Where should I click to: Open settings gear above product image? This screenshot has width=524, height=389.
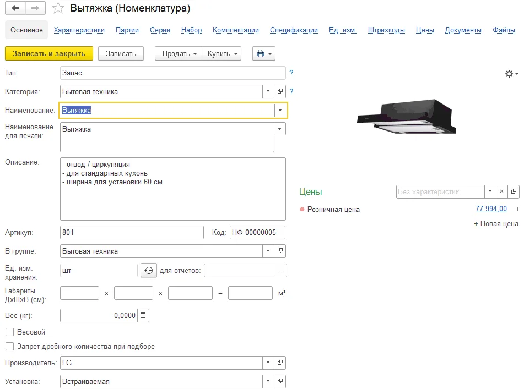(x=511, y=74)
